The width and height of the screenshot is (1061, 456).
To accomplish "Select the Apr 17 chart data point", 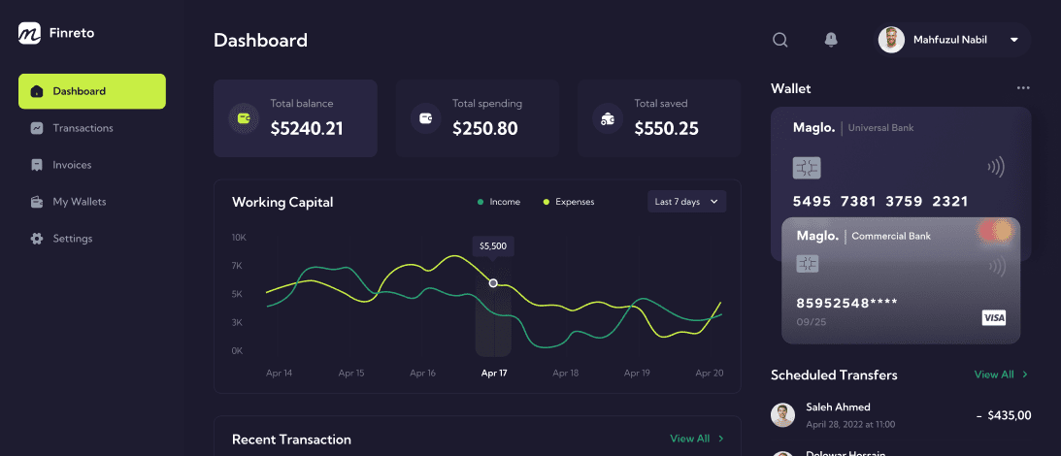I will pos(493,282).
